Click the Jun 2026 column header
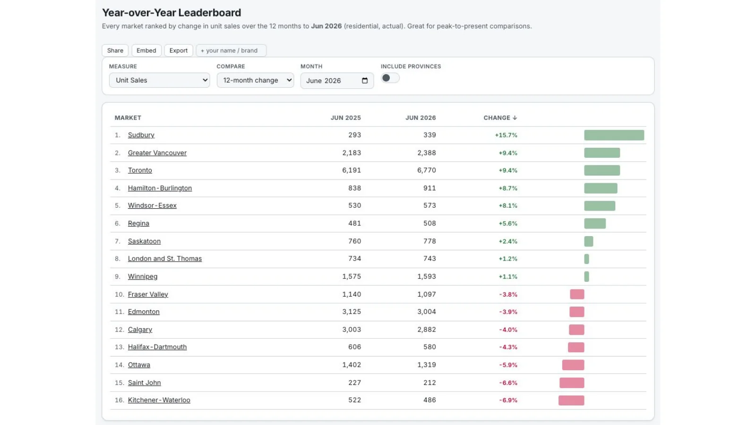Screen dimensions: 756x425 [421, 118]
